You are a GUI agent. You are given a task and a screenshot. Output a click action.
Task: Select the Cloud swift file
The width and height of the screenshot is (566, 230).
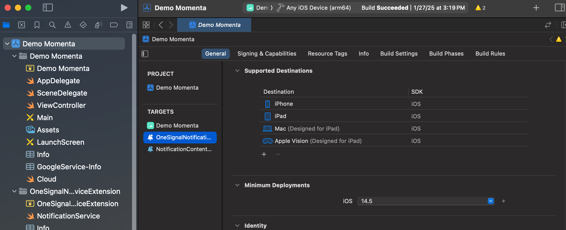click(46, 179)
